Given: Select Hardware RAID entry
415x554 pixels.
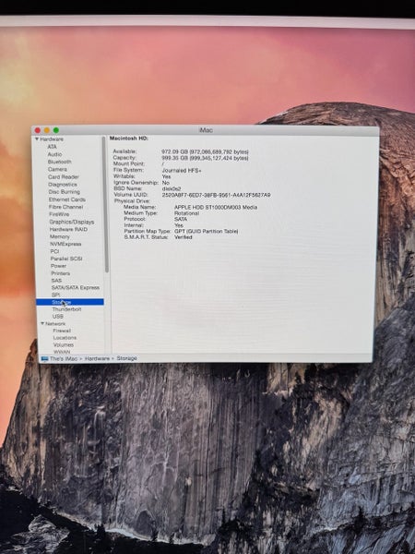Looking at the screenshot, I should 68,229.
